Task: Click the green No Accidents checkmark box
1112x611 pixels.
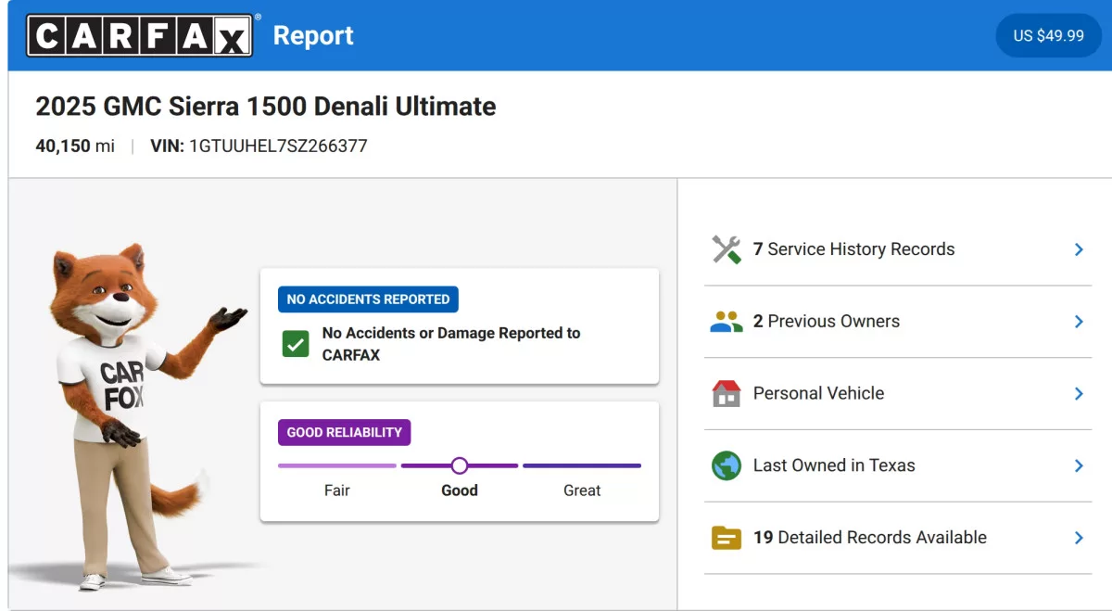Action: (296, 344)
